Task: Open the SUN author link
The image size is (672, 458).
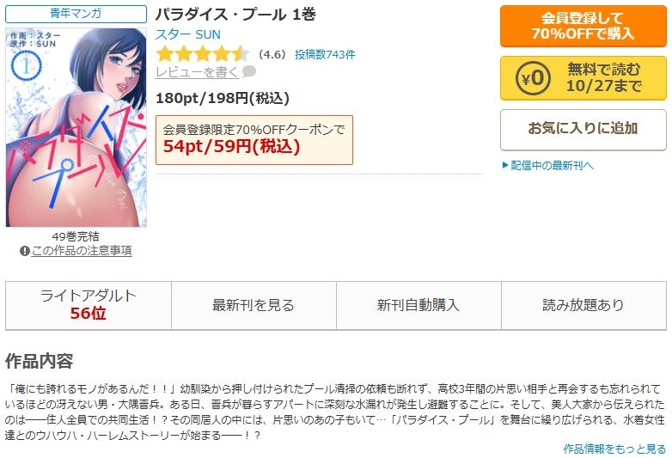Action: [x=208, y=34]
